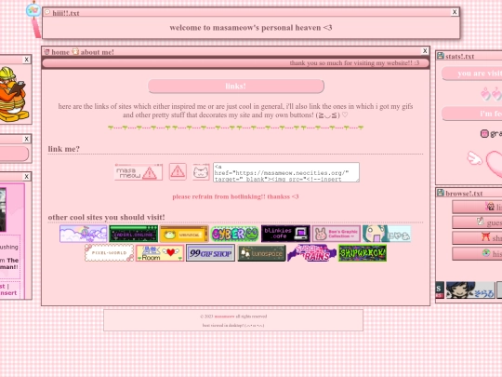
Task: Click the pink square emoji in stats
Action: pos(484,133)
